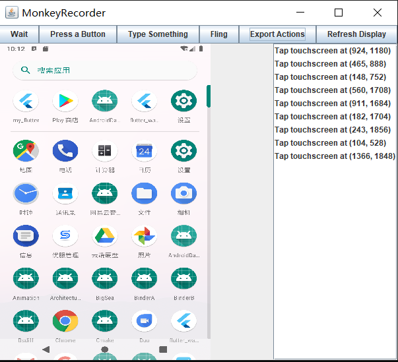Open the Files (文件) app
398x362 pixels.
pyautogui.click(x=144, y=193)
